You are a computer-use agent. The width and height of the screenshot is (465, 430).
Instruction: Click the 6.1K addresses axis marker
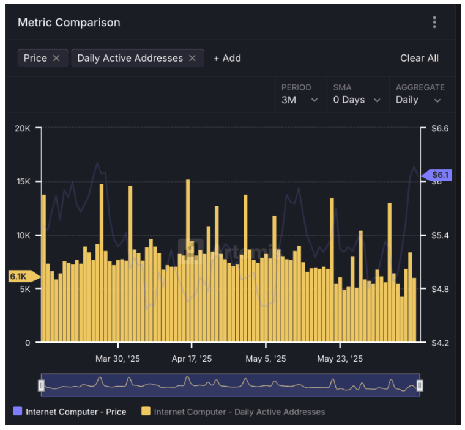pyautogui.click(x=21, y=277)
